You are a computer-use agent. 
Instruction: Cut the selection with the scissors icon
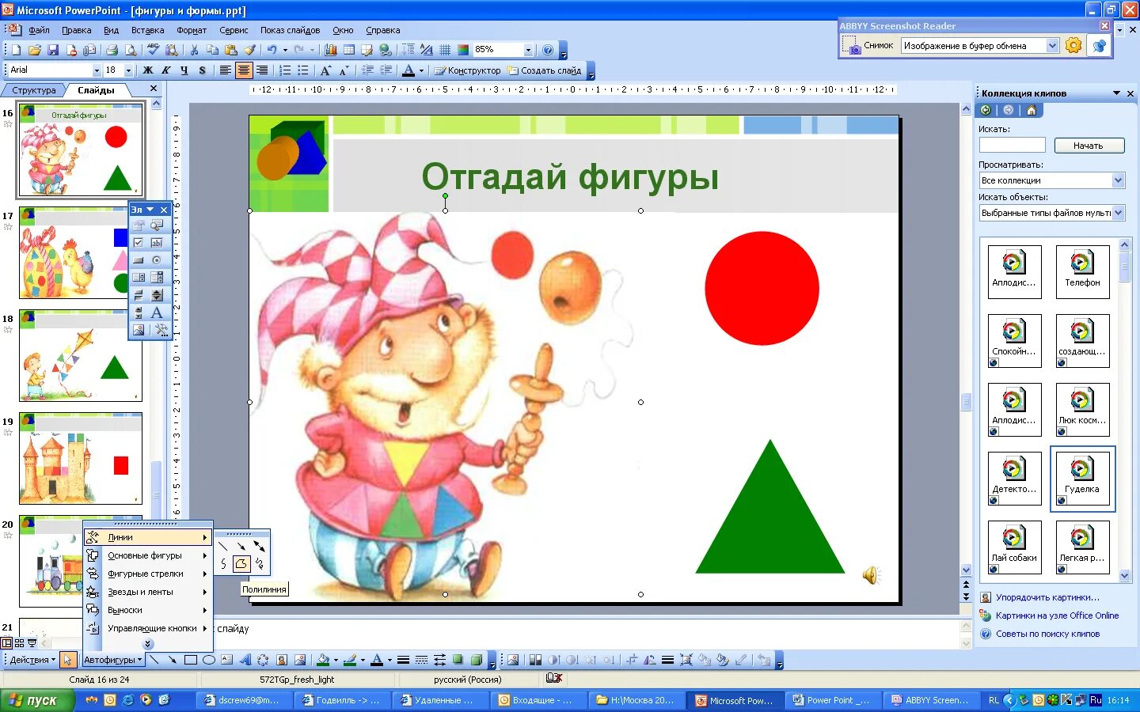[194, 50]
